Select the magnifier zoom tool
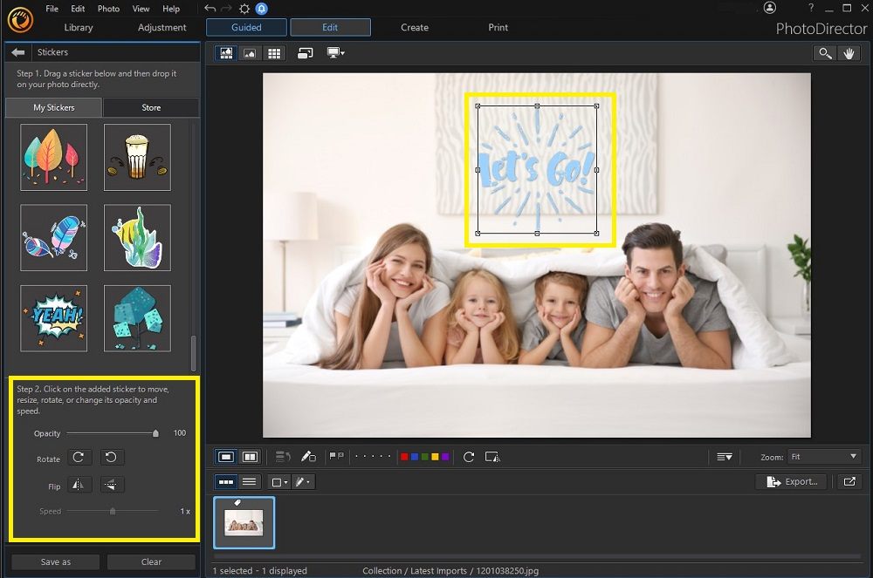873x578 pixels. coord(825,53)
